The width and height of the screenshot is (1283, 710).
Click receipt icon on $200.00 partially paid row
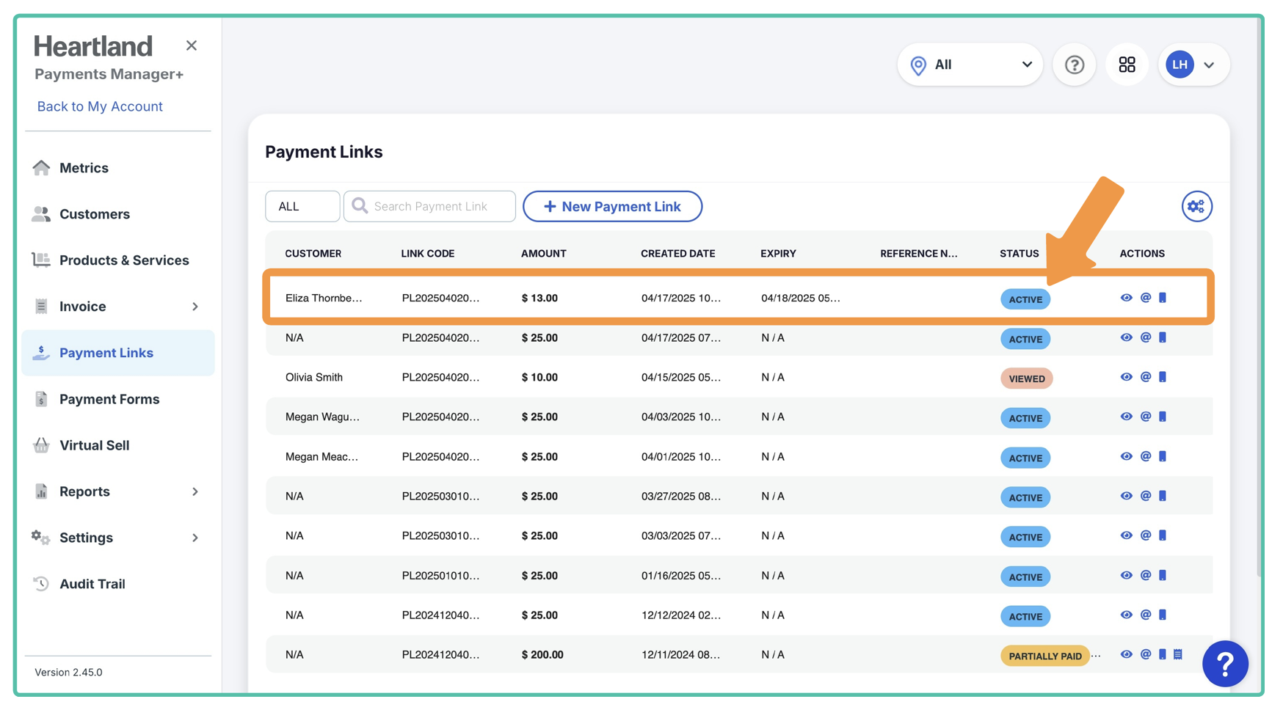(1178, 654)
